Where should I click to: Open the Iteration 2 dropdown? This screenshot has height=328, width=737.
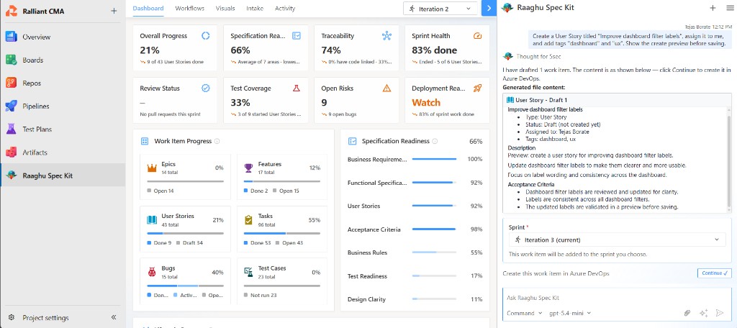440,9
